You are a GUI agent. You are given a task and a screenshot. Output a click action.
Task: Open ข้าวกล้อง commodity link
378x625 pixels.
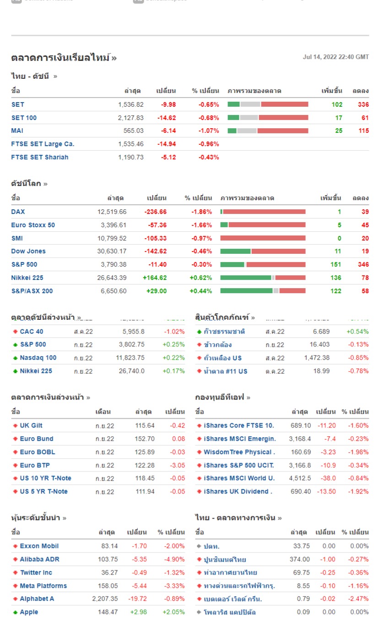218,345
